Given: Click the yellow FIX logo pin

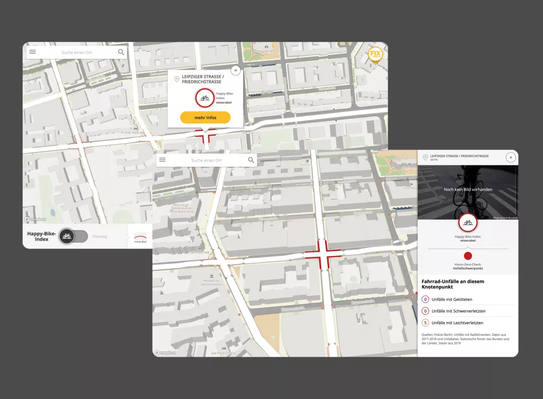Looking at the screenshot, I should point(375,54).
